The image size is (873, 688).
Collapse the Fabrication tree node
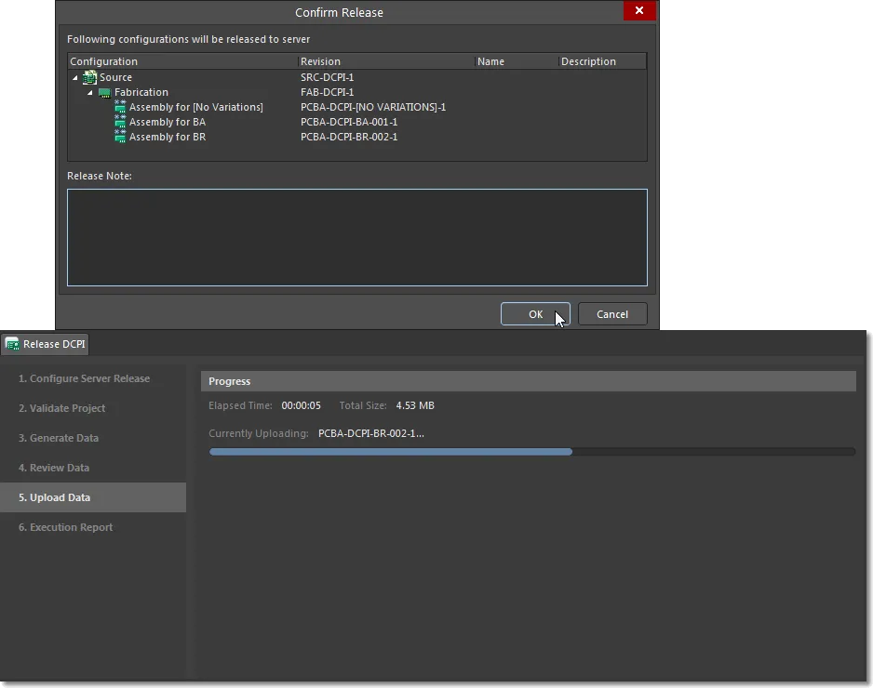(90, 93)
